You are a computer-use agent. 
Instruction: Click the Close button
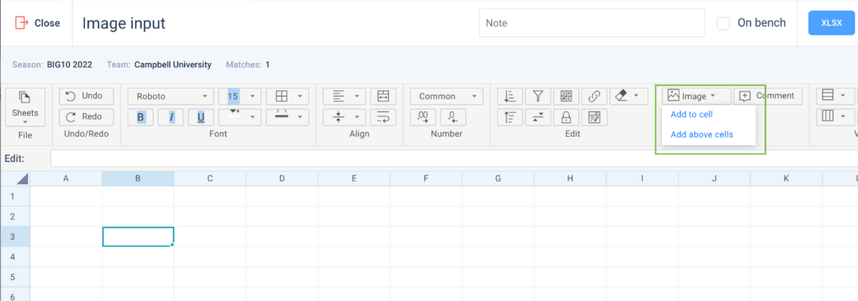[x=37, y=23]
